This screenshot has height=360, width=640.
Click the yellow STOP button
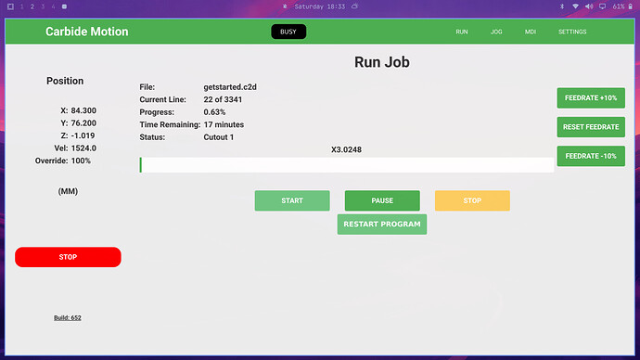point(472,200)
